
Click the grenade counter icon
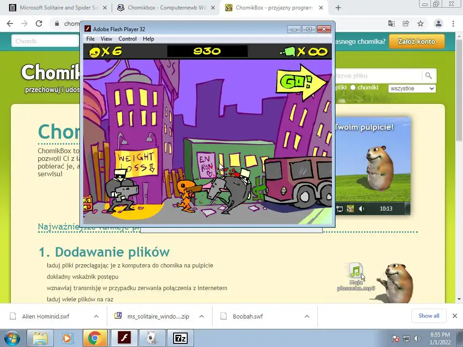click(x=288, y=52)
